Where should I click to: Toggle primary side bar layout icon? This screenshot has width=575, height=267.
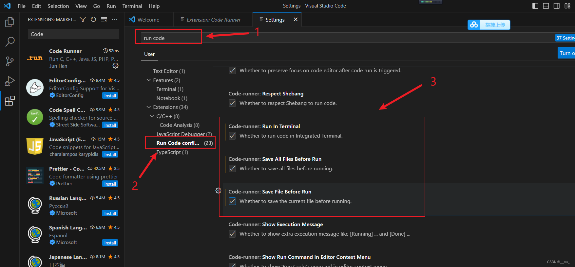point(535,6)
